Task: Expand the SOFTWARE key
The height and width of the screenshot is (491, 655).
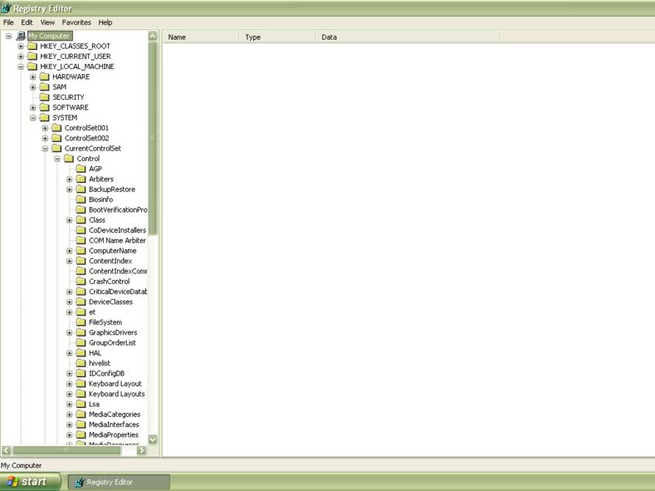Action: point(32,107)
